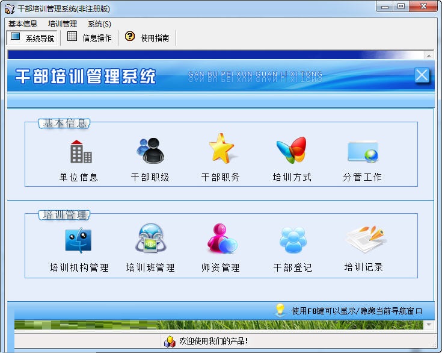Viewport: 442px width, 353px height.
Task: Click the lightbulb tip icon
Action: click(x=280, y=310)
